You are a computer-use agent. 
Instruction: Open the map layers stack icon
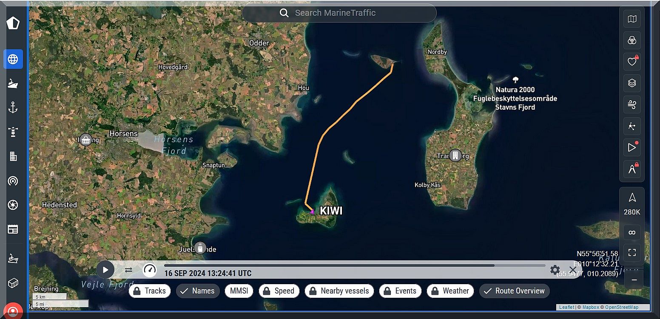pos(632,83)
